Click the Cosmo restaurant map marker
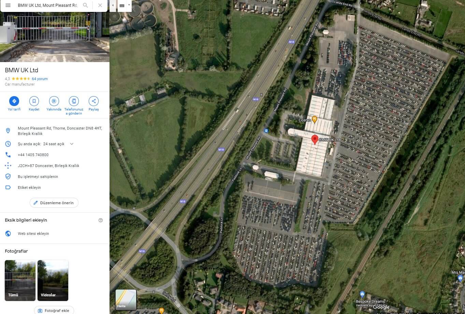 click(315, 119)
